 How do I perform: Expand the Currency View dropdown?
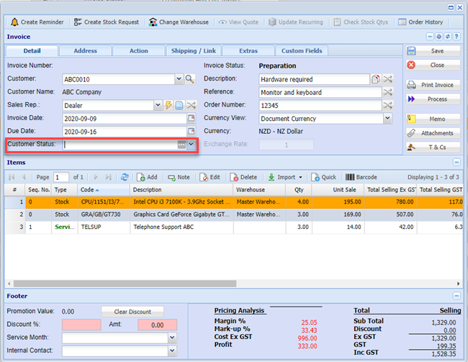pos(387,118)
